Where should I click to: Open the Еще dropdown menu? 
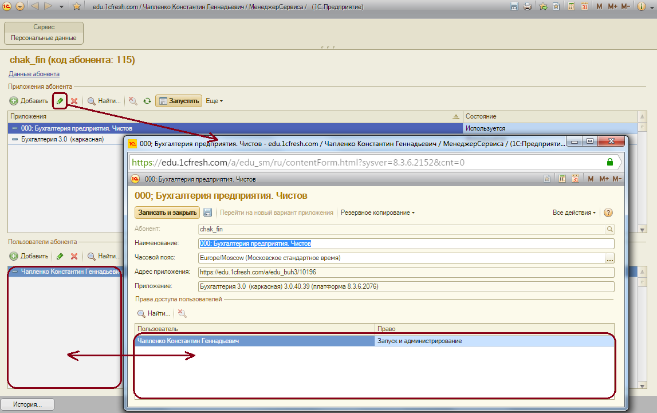[x=214, y=101]
